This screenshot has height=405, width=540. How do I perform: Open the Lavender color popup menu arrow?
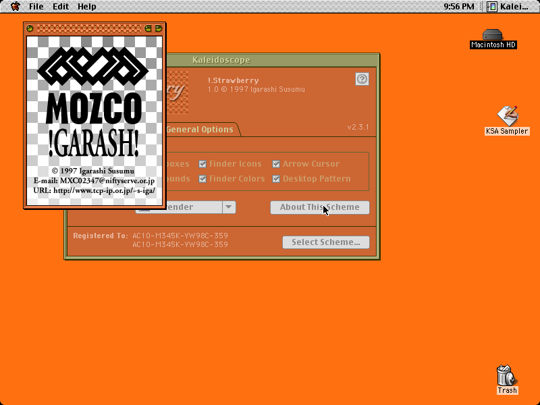pyautogui.click(x=229, y=207)
